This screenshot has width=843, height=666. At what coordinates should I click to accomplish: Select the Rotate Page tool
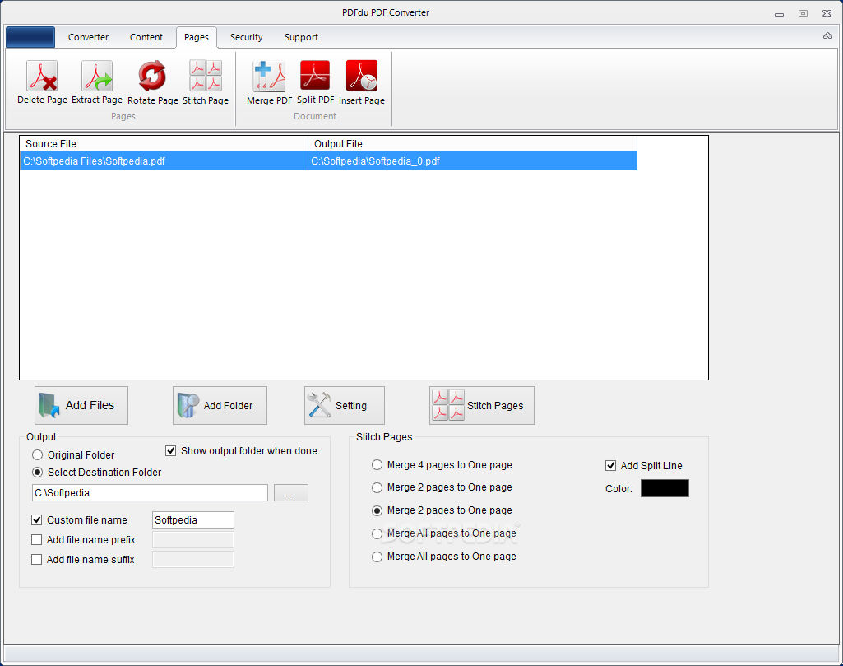(153, 82)
